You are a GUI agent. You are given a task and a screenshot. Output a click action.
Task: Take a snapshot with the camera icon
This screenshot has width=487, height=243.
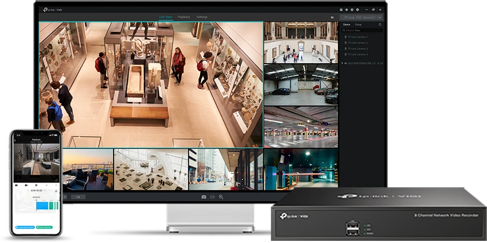point(203,197)
